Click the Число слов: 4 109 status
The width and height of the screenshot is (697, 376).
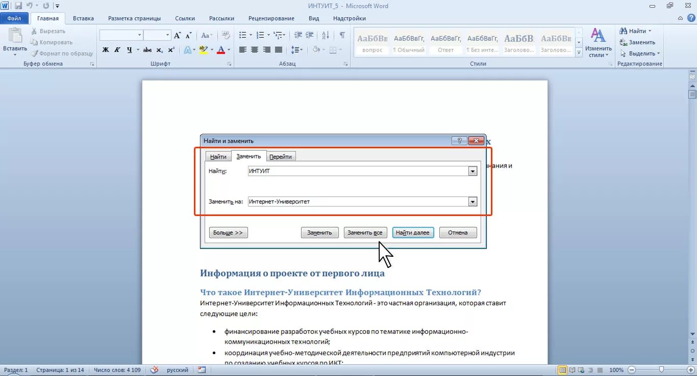click(117, 370)
